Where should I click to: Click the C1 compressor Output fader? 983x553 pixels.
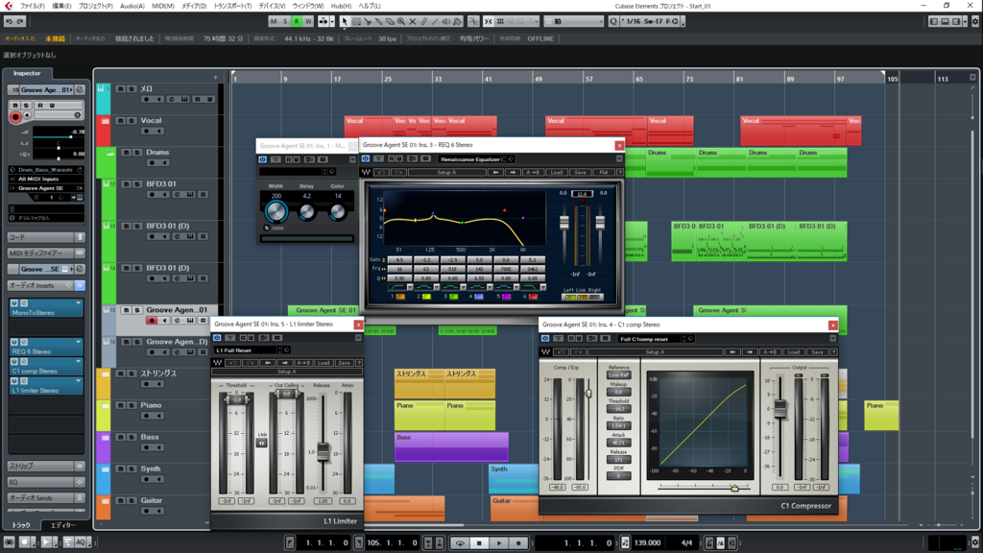click(779, 409)
